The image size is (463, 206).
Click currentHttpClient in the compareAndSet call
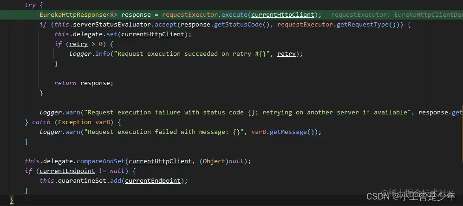160,161
